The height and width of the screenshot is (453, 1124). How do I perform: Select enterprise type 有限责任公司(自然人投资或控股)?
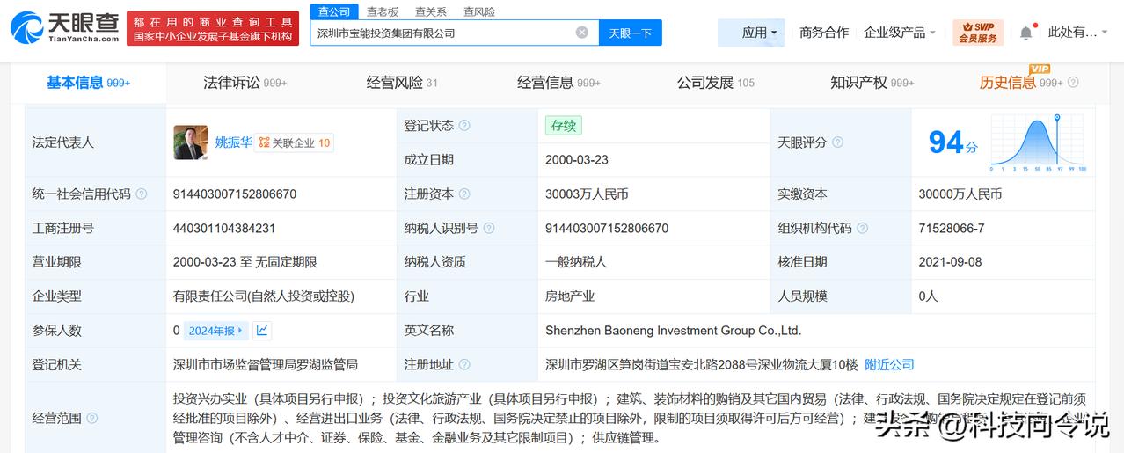coord(264,296)
